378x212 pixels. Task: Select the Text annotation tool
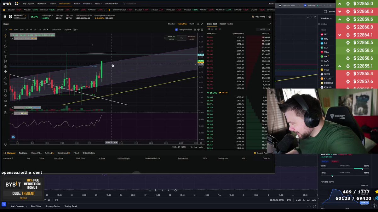(x=5, y=56)
